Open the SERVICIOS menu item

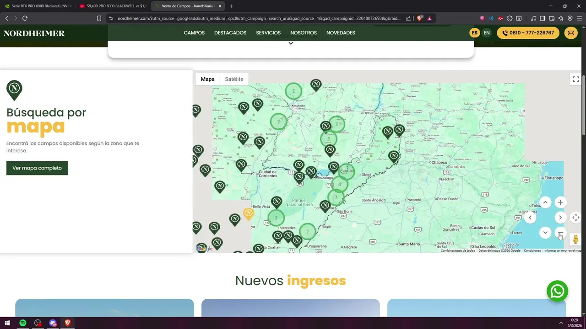click(x=268, y=33)
